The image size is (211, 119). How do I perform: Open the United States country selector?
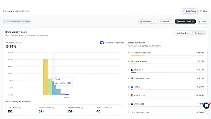185,22
